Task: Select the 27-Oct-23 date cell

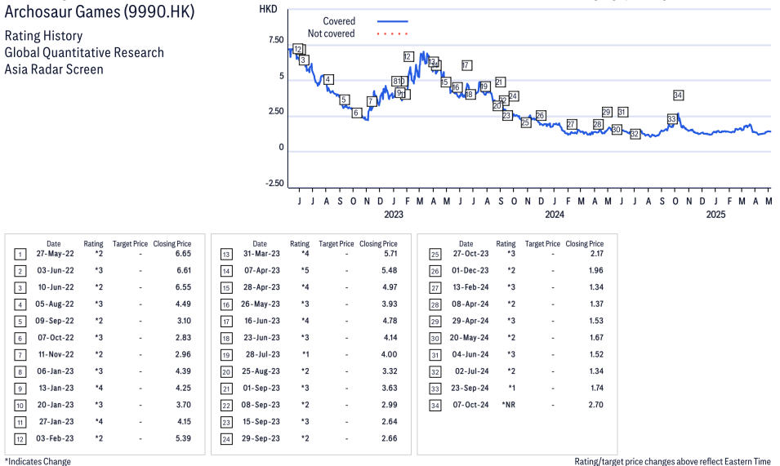Action: tap(471, 253)
